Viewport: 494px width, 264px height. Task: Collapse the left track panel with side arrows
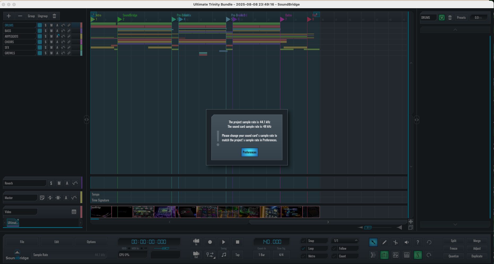(x=86, y=120)
